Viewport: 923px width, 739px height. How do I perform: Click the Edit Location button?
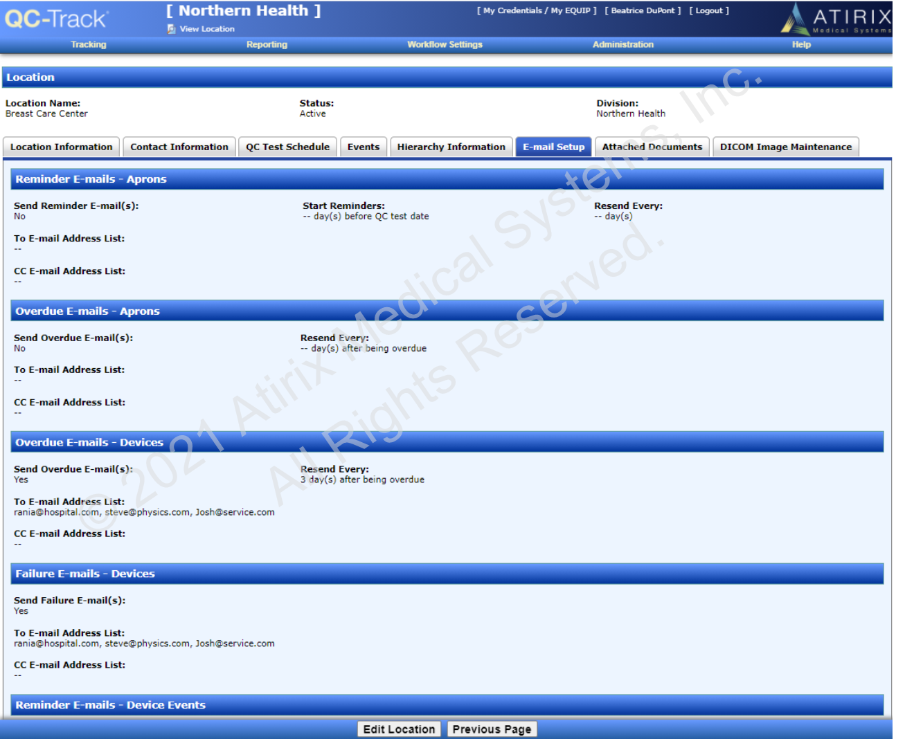[x=399, y=729]
